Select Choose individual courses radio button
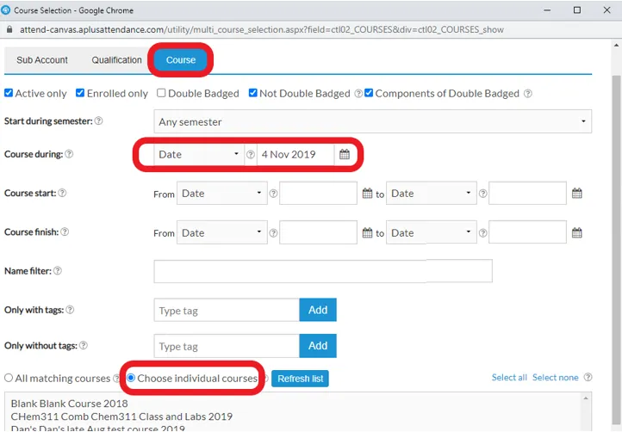 click(131, 378)
